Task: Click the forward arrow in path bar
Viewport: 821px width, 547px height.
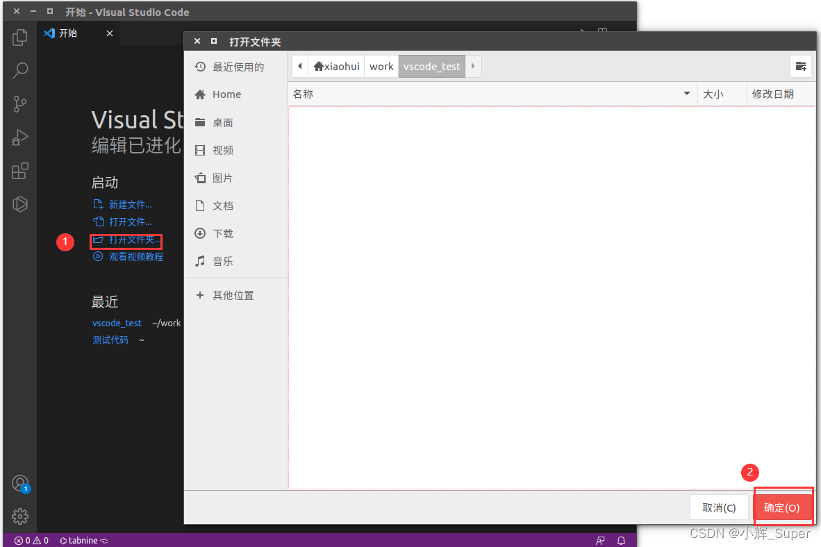Action: (x=473, y=66)
